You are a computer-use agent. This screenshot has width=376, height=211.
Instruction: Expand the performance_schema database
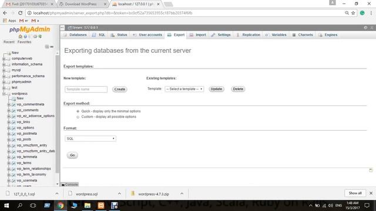(x=4, y=76)
